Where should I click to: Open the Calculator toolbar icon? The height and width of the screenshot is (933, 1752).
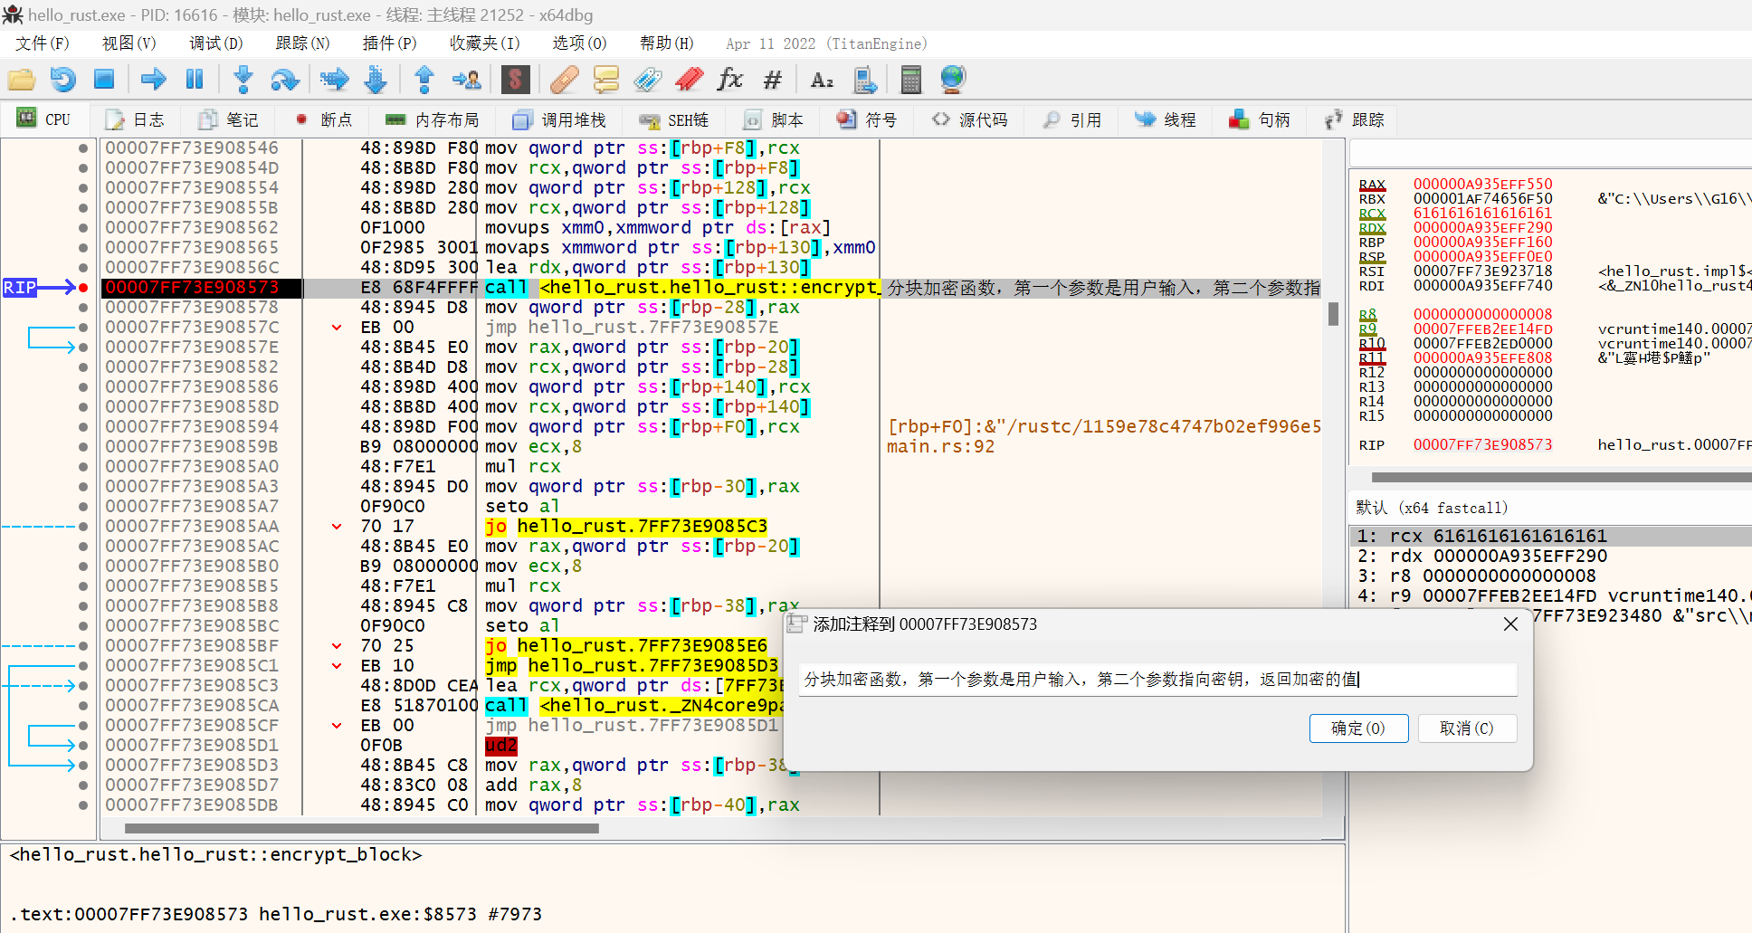click(910, 80)
